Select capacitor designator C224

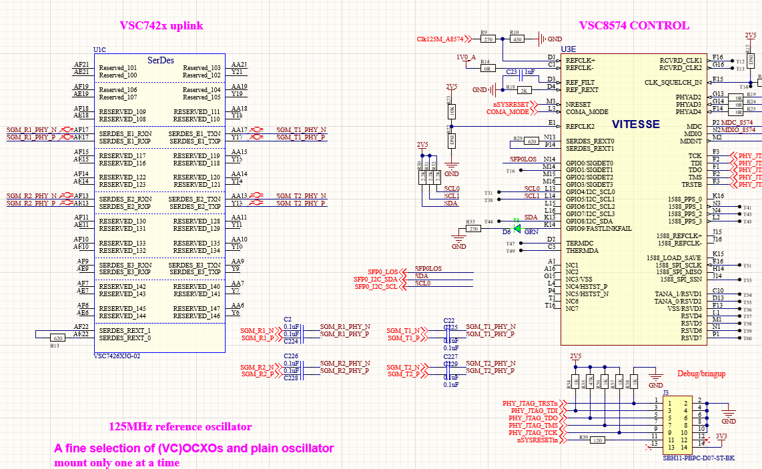coord(291,342)
